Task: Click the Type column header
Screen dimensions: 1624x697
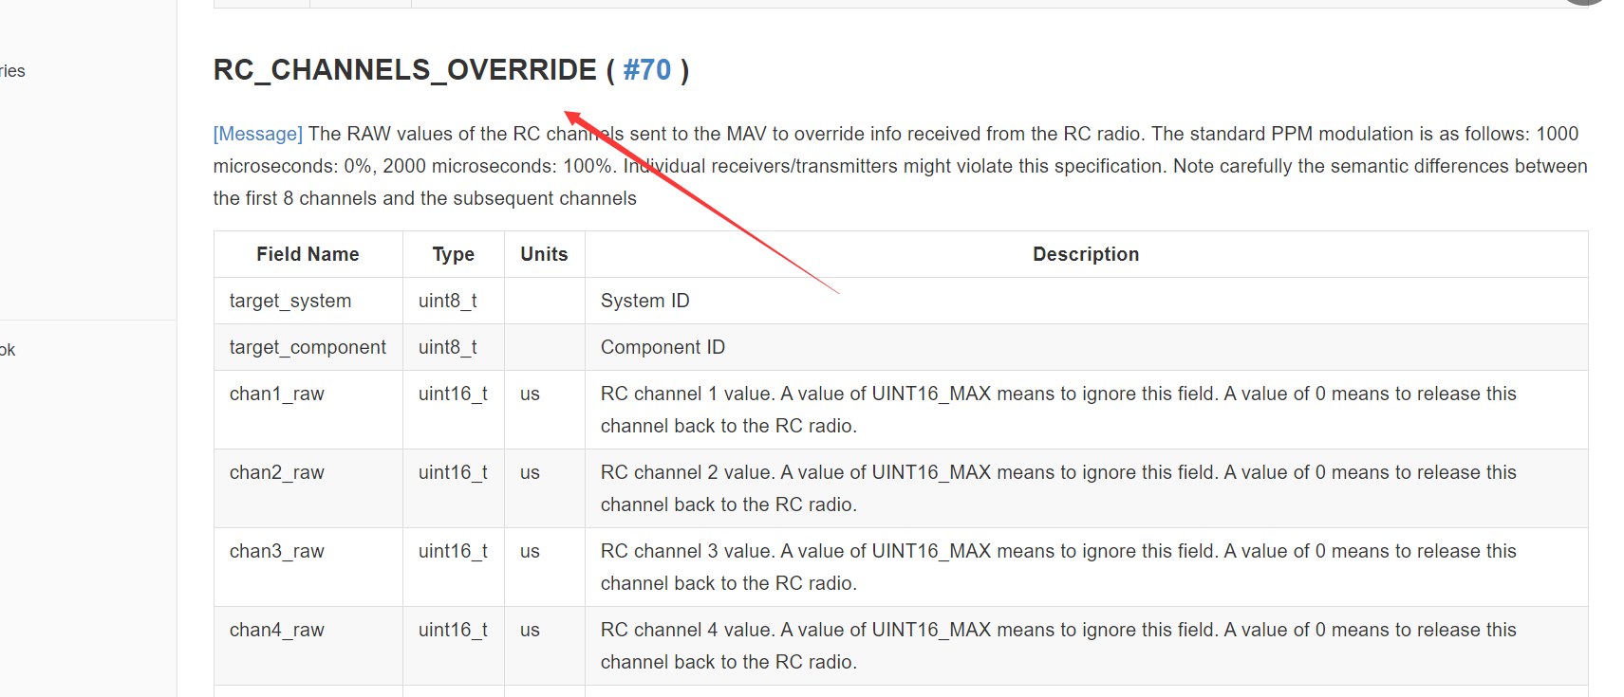Action: tap(453, 254)
